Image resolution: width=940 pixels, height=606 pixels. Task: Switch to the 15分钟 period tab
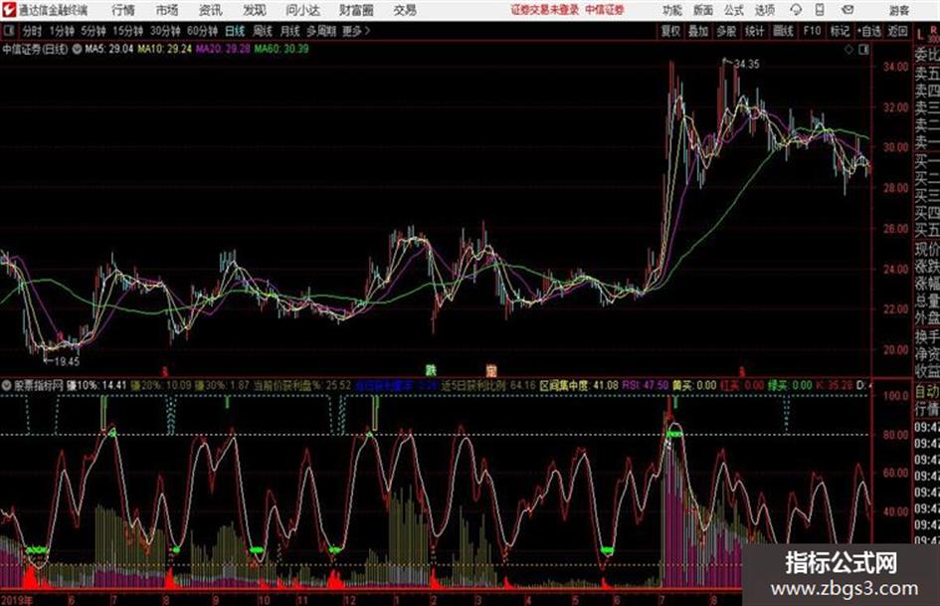(x=128, y=31)
